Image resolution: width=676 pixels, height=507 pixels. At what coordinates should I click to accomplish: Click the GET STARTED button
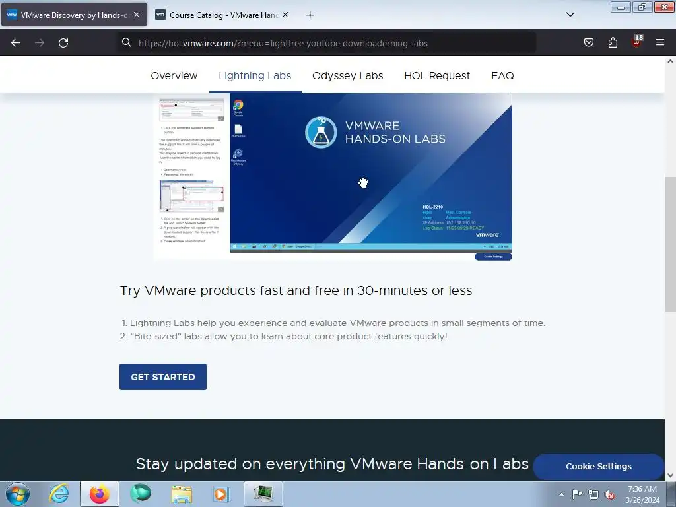pos(163,377)
